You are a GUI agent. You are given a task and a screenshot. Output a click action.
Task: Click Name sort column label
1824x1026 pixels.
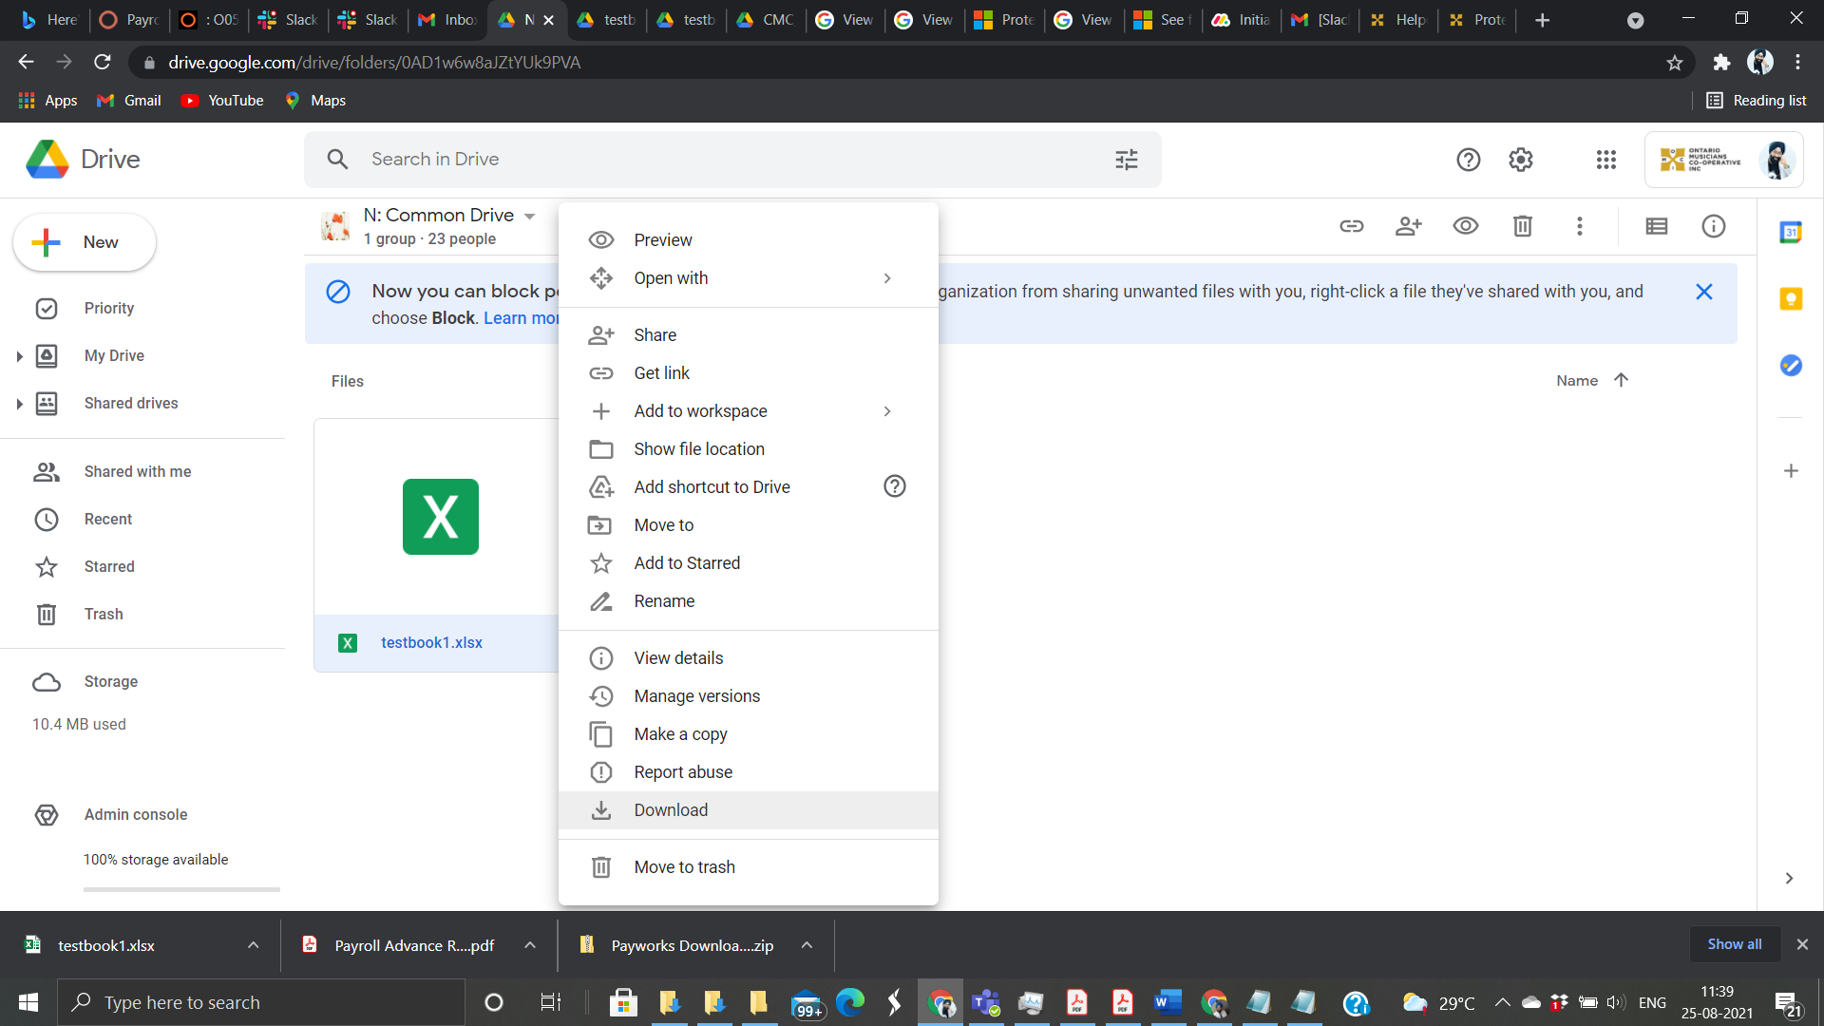[x=1577, y=381]
